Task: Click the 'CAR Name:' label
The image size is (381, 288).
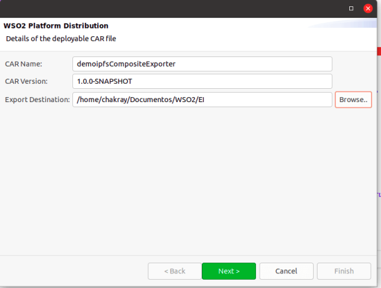Action: tap(23, 64)
